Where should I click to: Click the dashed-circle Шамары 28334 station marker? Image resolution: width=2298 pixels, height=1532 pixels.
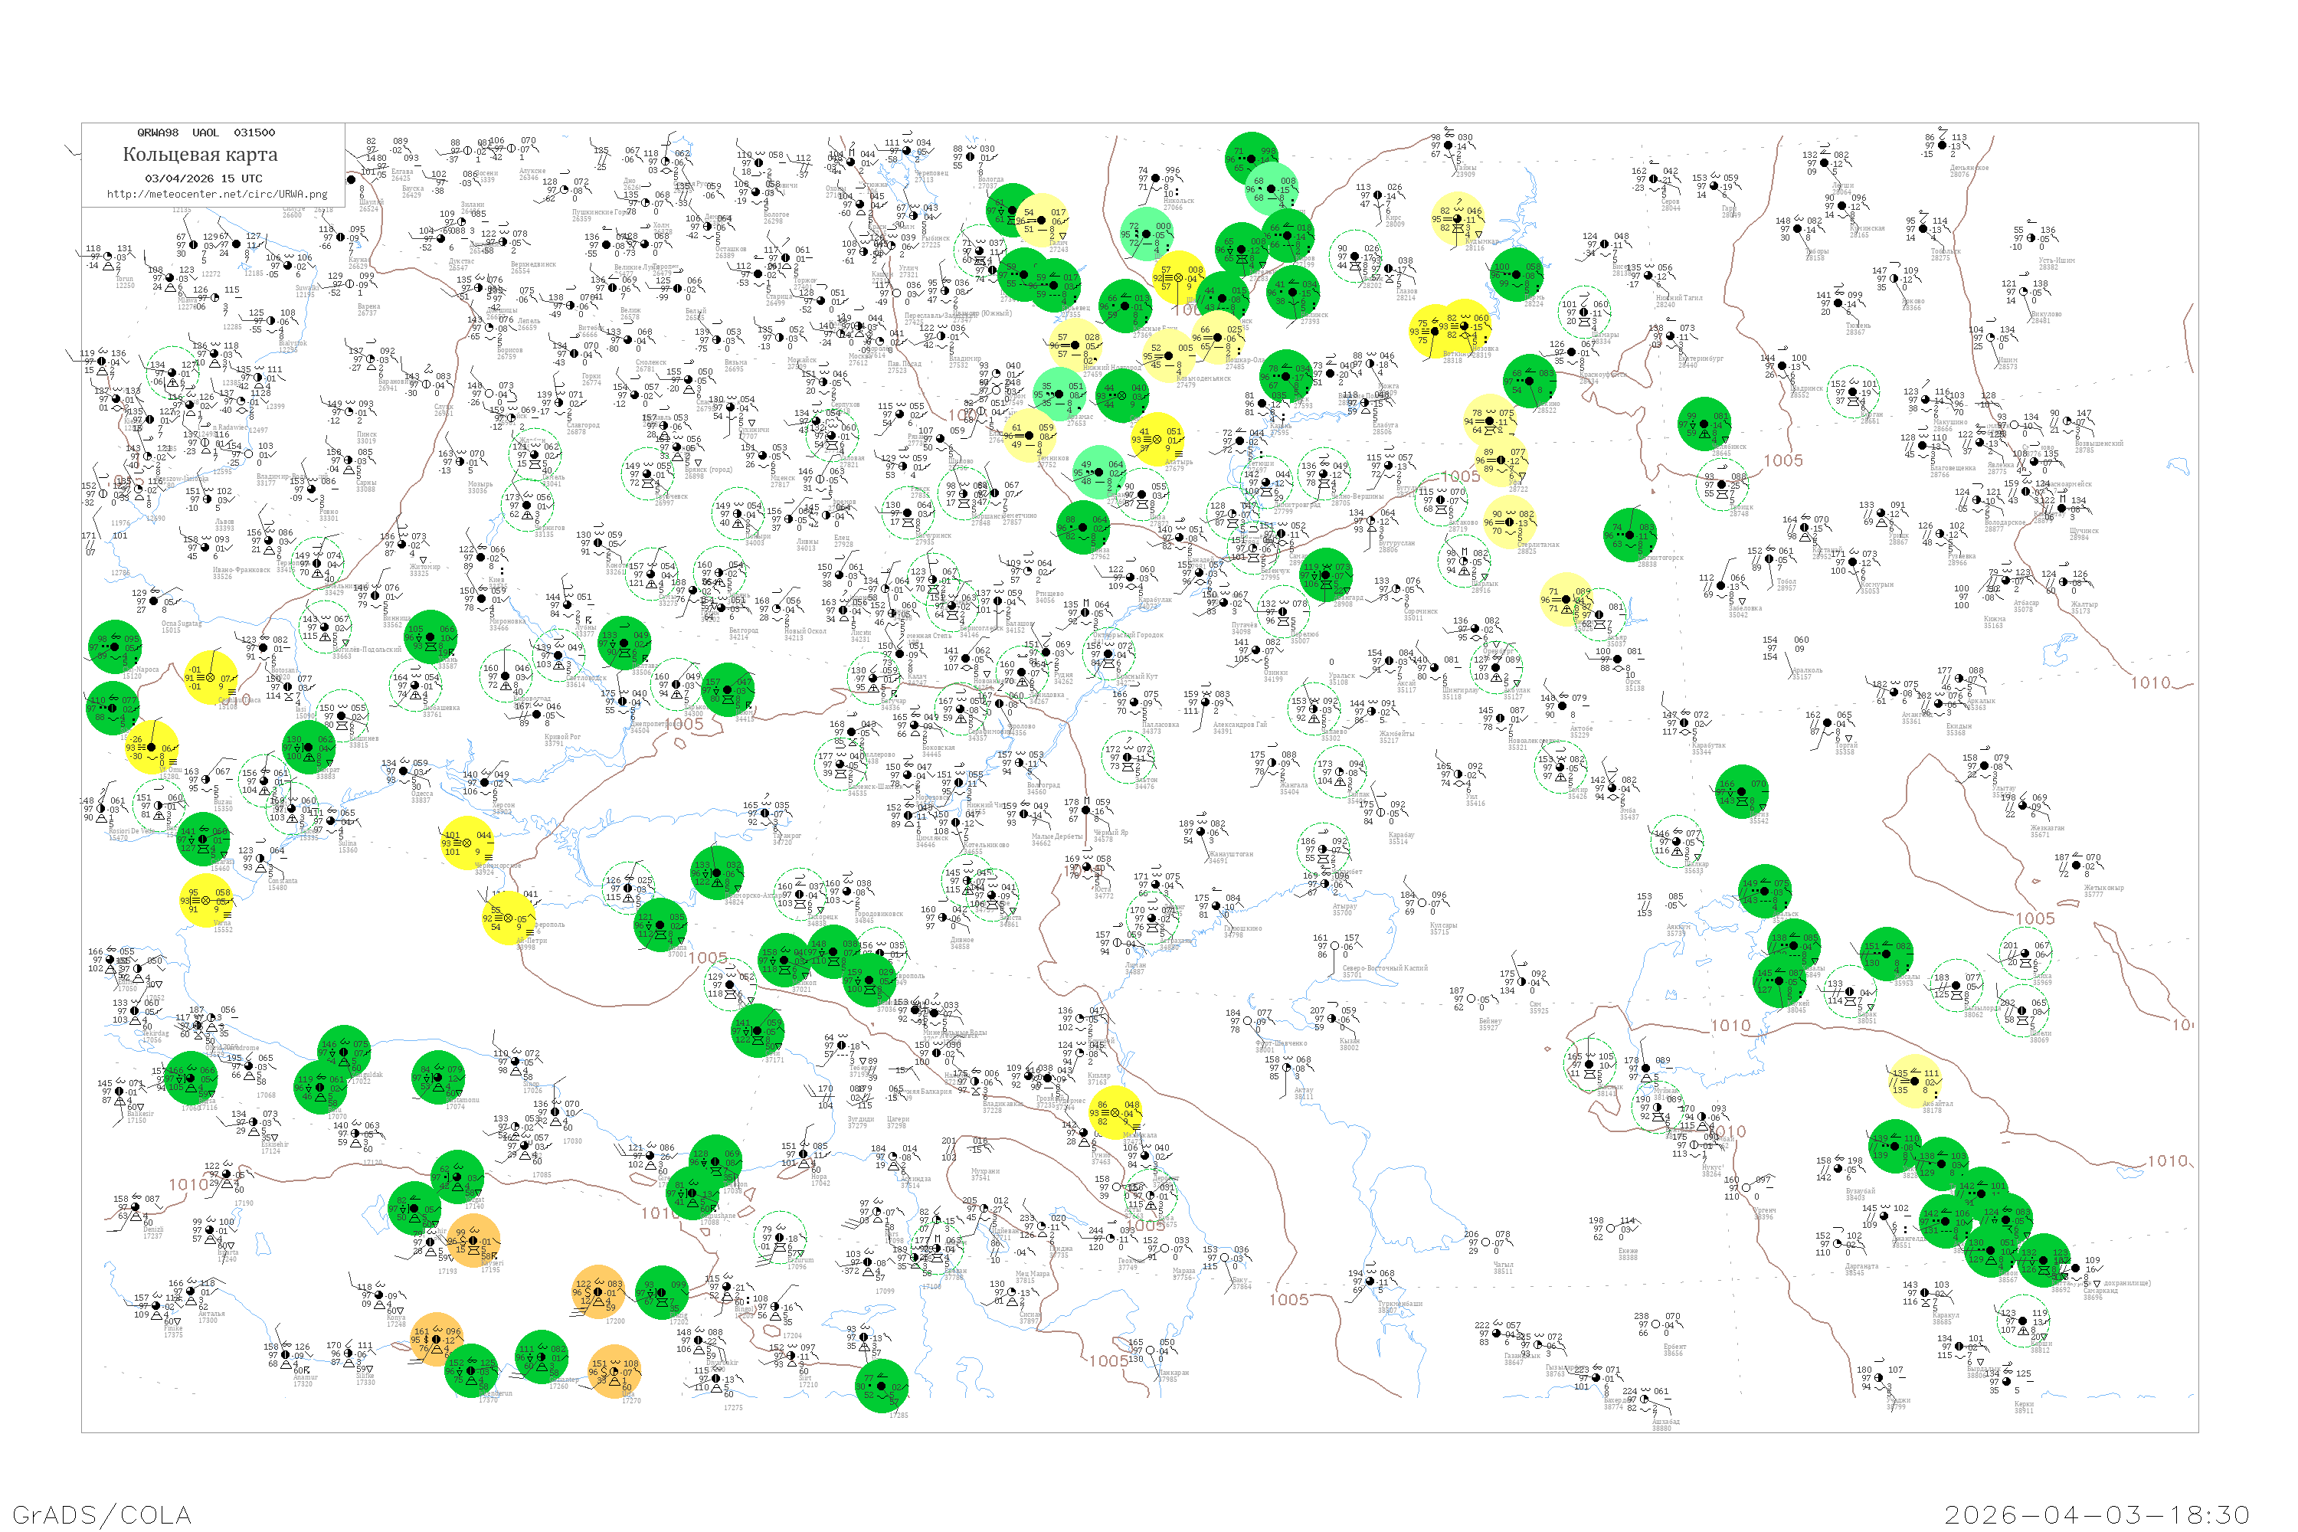(1584, 313)
